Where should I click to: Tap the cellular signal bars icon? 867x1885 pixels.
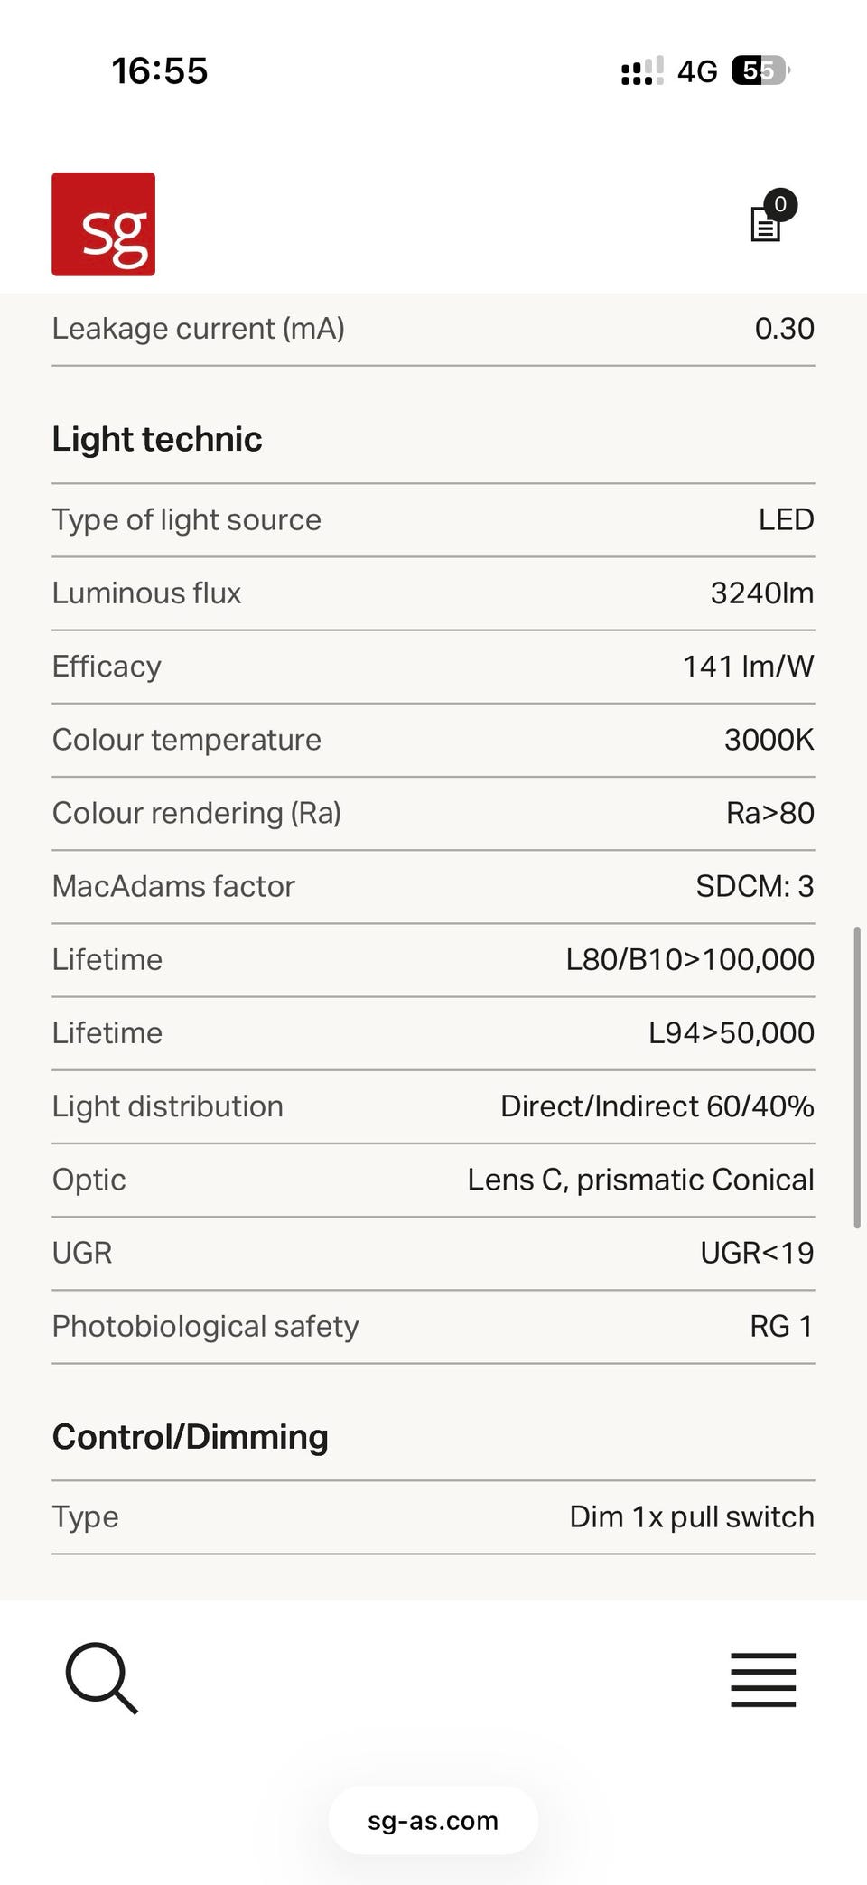click(x=642, y=70)
